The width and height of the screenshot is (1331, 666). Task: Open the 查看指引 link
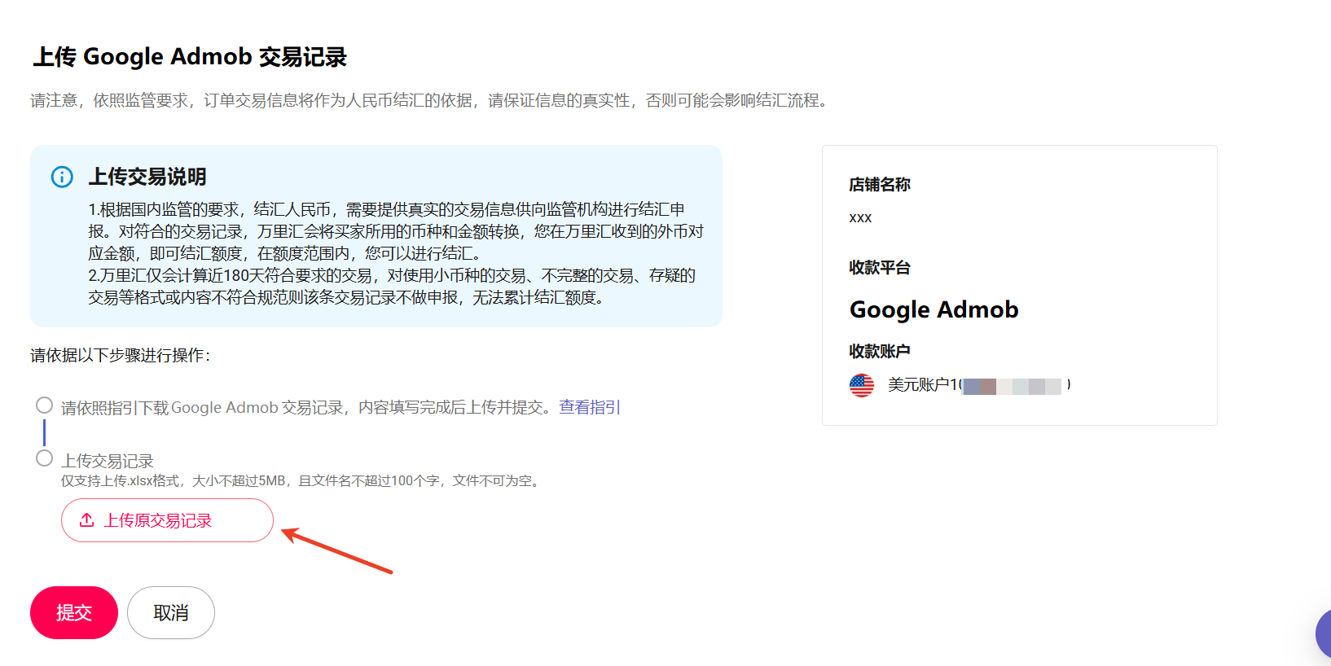click(590, 407)
